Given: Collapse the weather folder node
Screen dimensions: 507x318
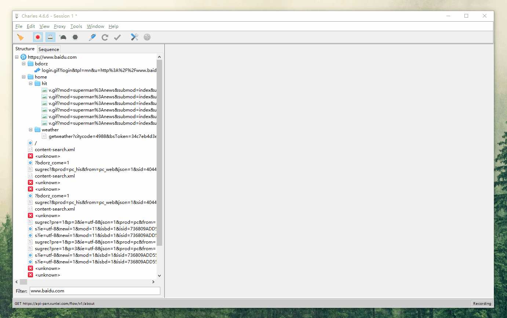Looking at the screenshot, I should click(31, 129).
